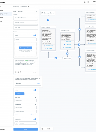Expand the Settings sidebar item chevron
Viewport: 96px width, 132px height.
point(10,21)
